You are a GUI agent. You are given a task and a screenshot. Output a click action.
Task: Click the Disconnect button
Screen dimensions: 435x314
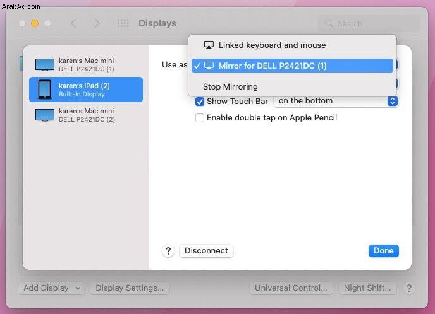(206, 251)
